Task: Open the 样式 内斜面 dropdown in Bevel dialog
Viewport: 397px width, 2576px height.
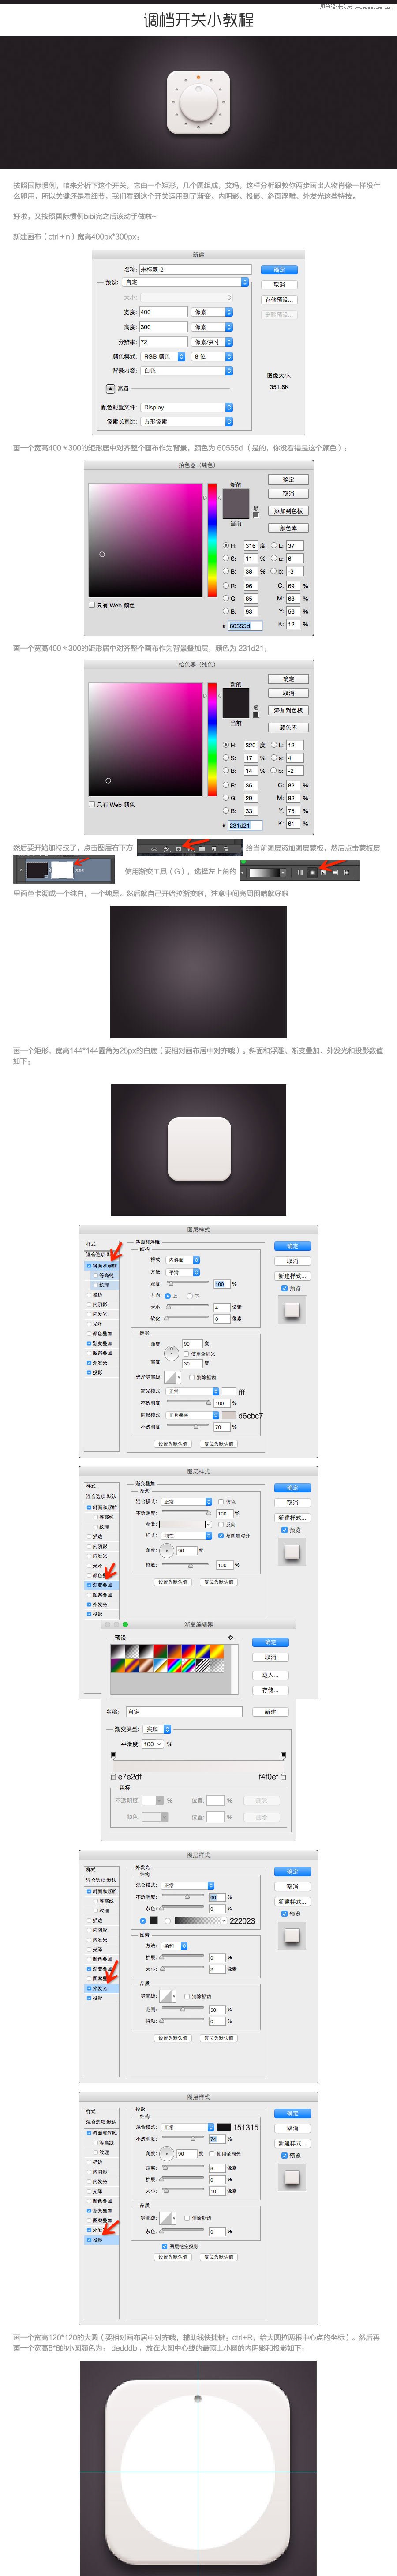Action: pyautogui.click(x=183, y=1259)
